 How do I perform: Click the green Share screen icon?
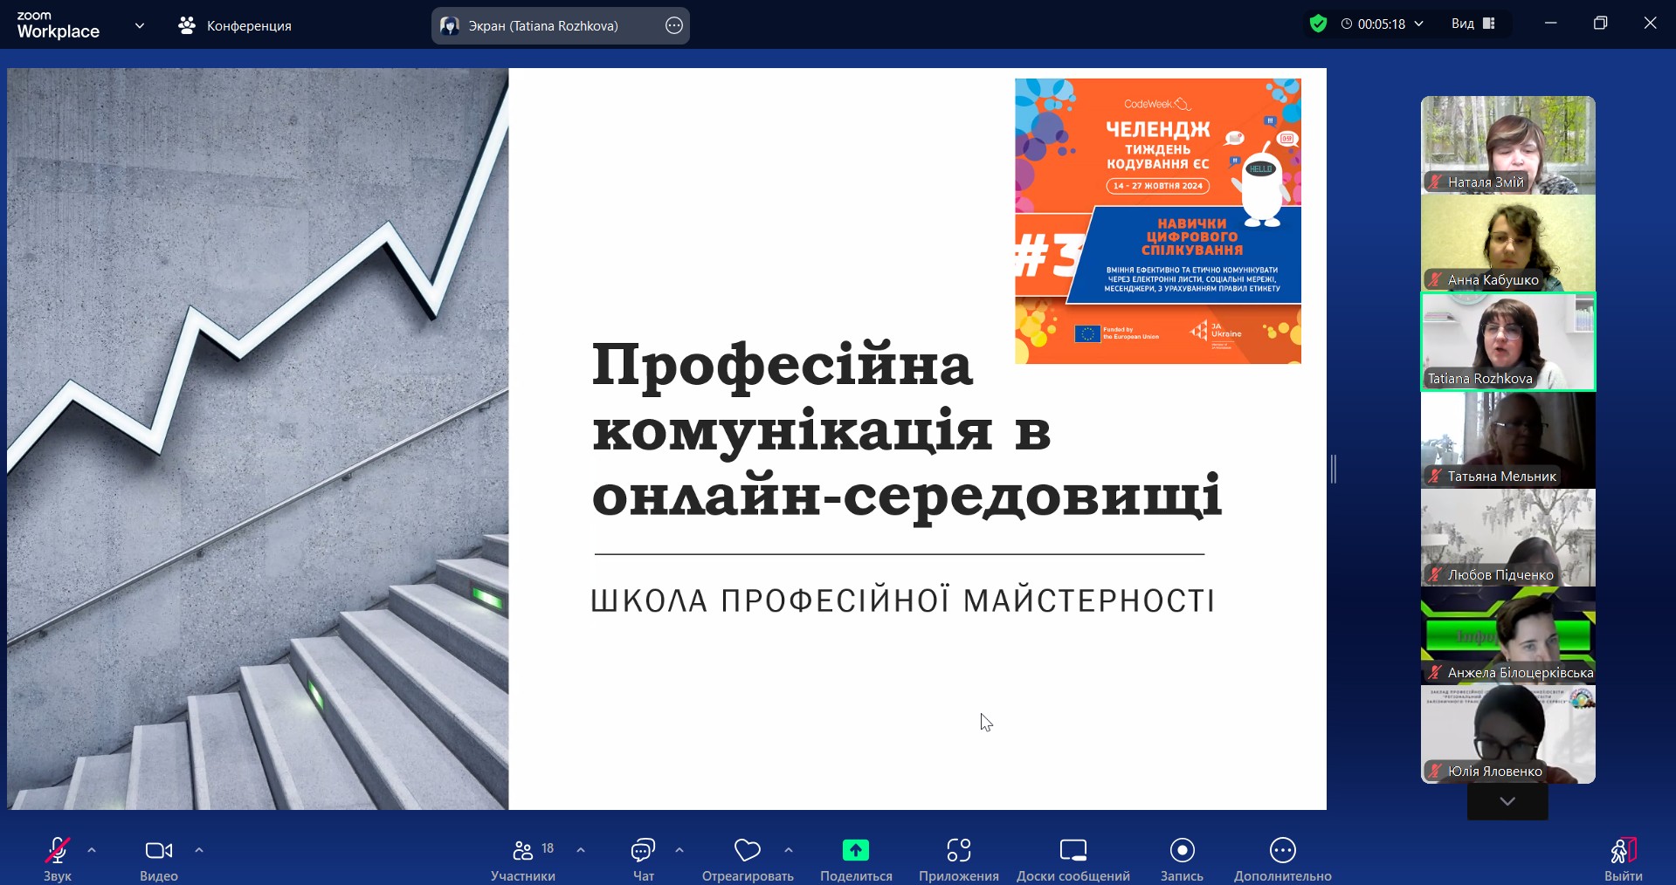tap(855, 851)
